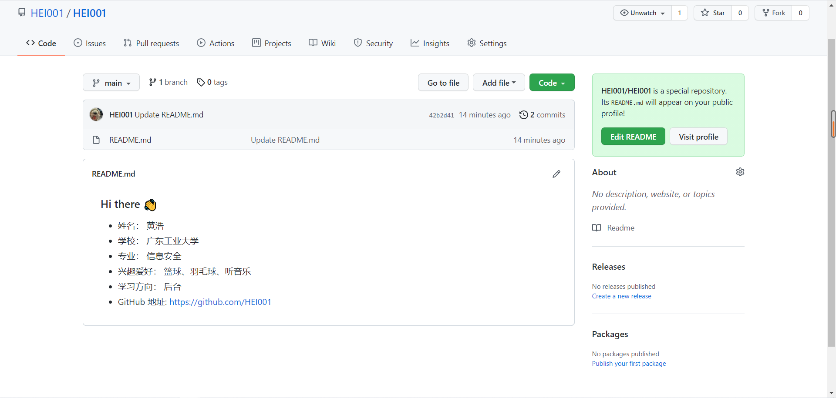Open the HEI001 owner profile link
The width and height of the screenshot is (836, 398).
point(47,13)
